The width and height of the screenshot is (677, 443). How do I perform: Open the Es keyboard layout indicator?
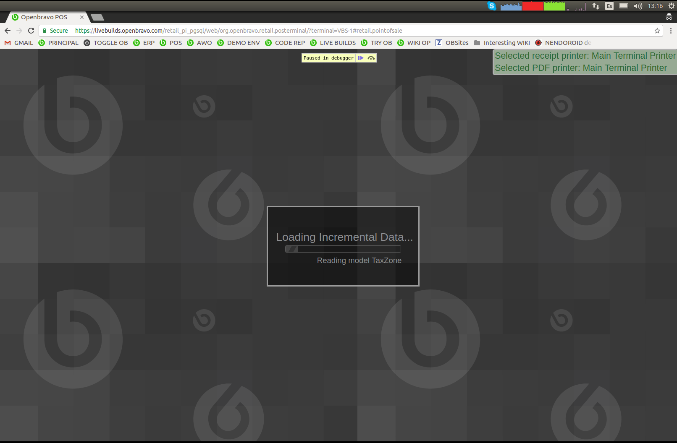(609, 6)
